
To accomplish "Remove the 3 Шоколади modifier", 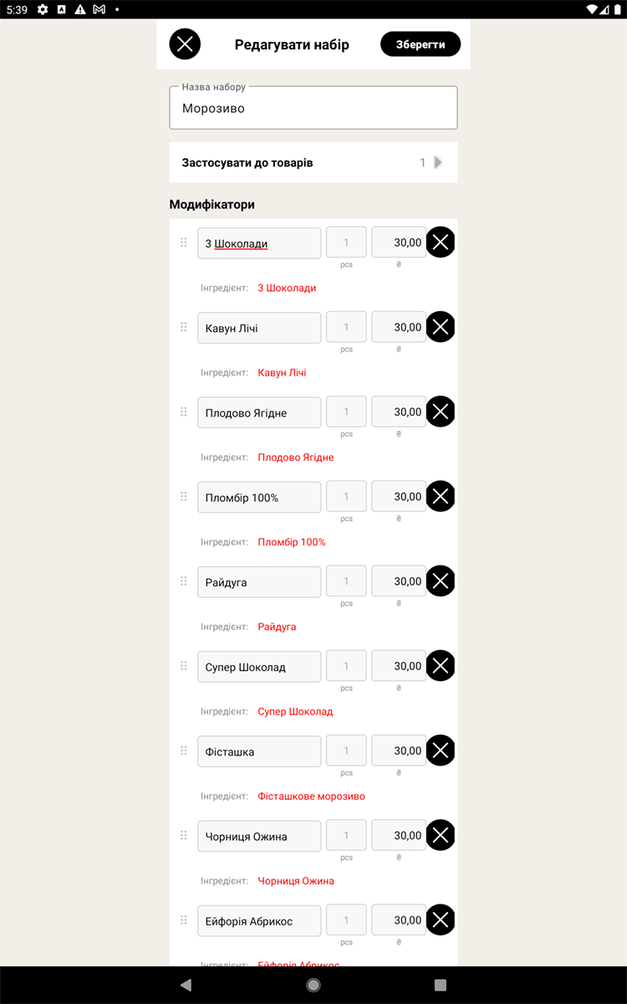I will point(441,243).
